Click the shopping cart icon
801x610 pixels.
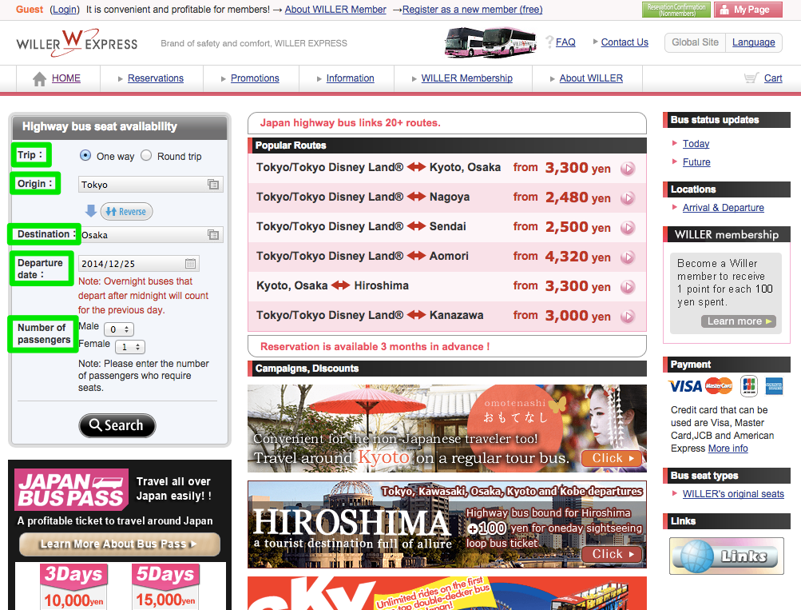pos(751,78)
